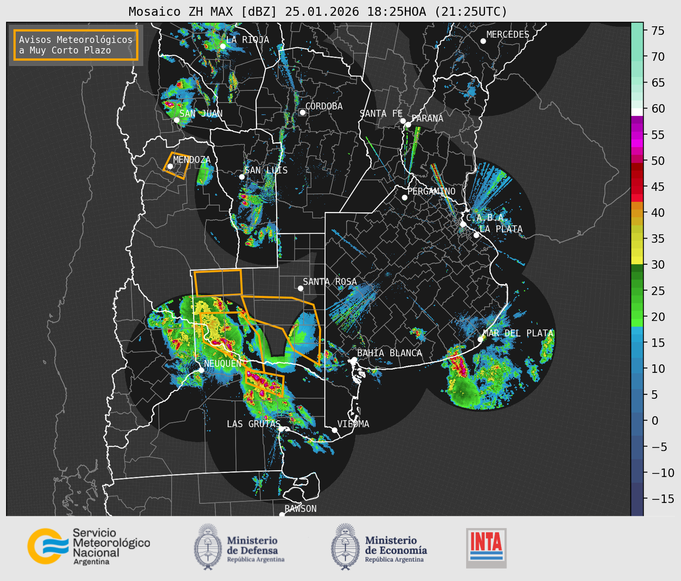Click the NEUQUÉN city label
This screenshot has height=581, width=681.
223,363
